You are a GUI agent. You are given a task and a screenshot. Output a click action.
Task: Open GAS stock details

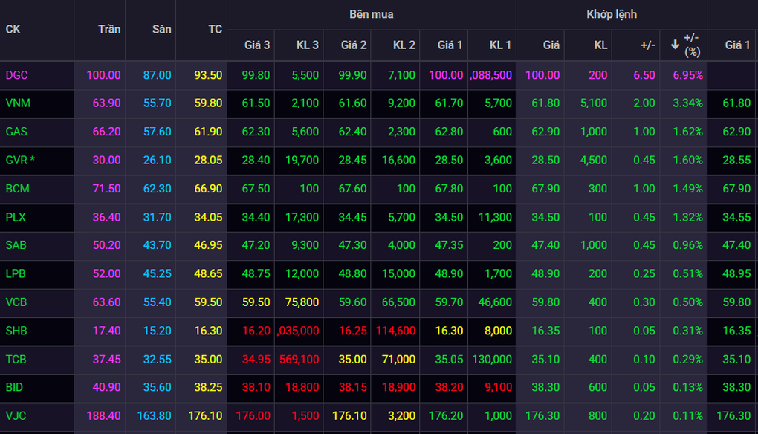coord(16,132)
